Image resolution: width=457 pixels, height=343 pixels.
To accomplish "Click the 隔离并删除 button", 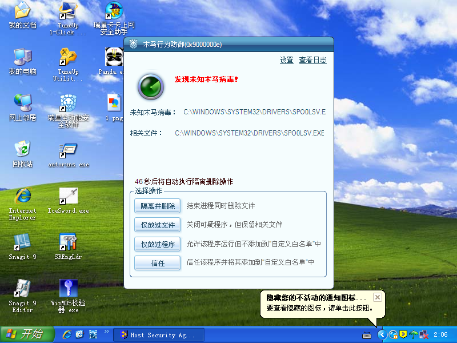I will pyautogui.click(x=158, y=206).
